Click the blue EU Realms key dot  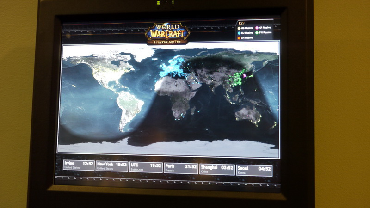[x=240, y=33]
